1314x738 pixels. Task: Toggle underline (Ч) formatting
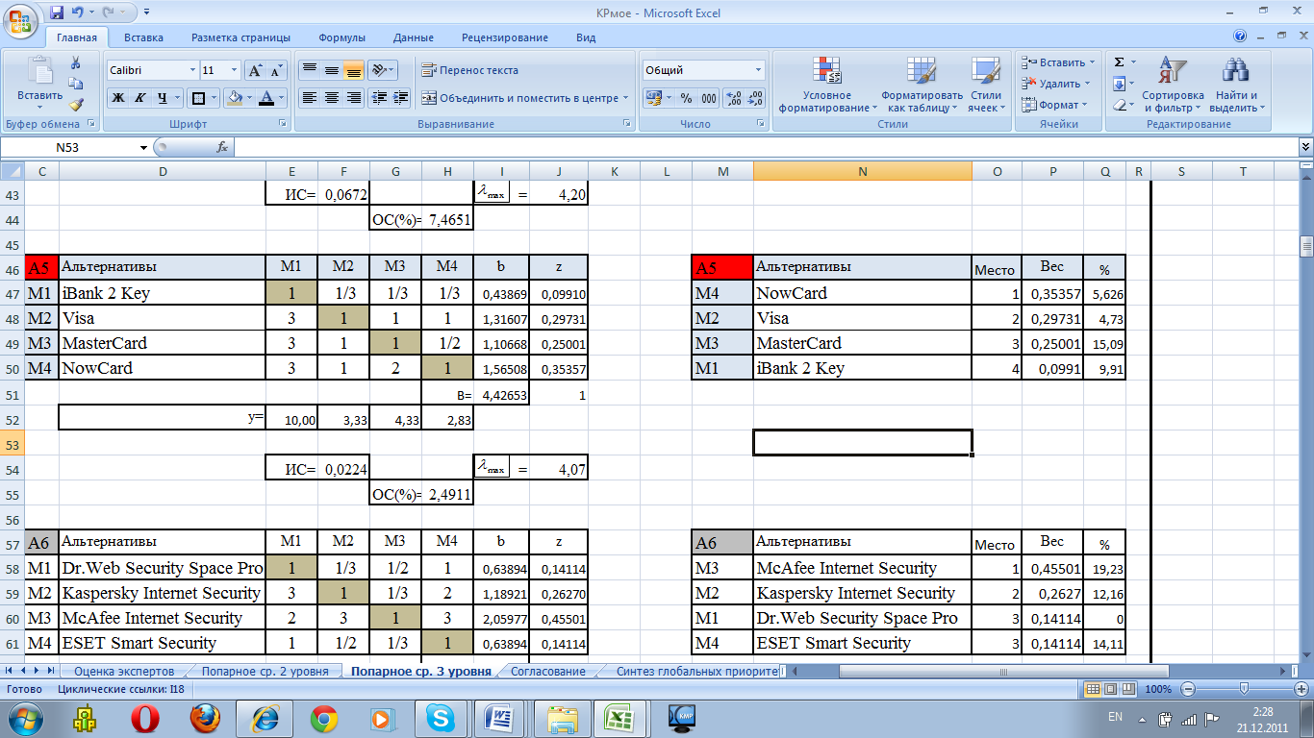pyautogui.click(x=163, y=98)
